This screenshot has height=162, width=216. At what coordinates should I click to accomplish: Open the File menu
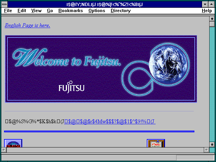pos(8,10)
